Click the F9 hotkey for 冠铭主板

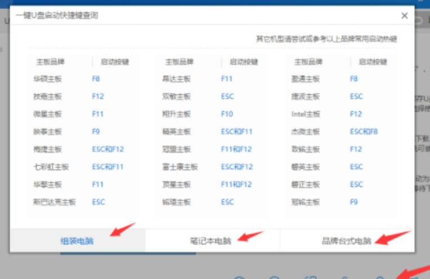tap(353, 202)
